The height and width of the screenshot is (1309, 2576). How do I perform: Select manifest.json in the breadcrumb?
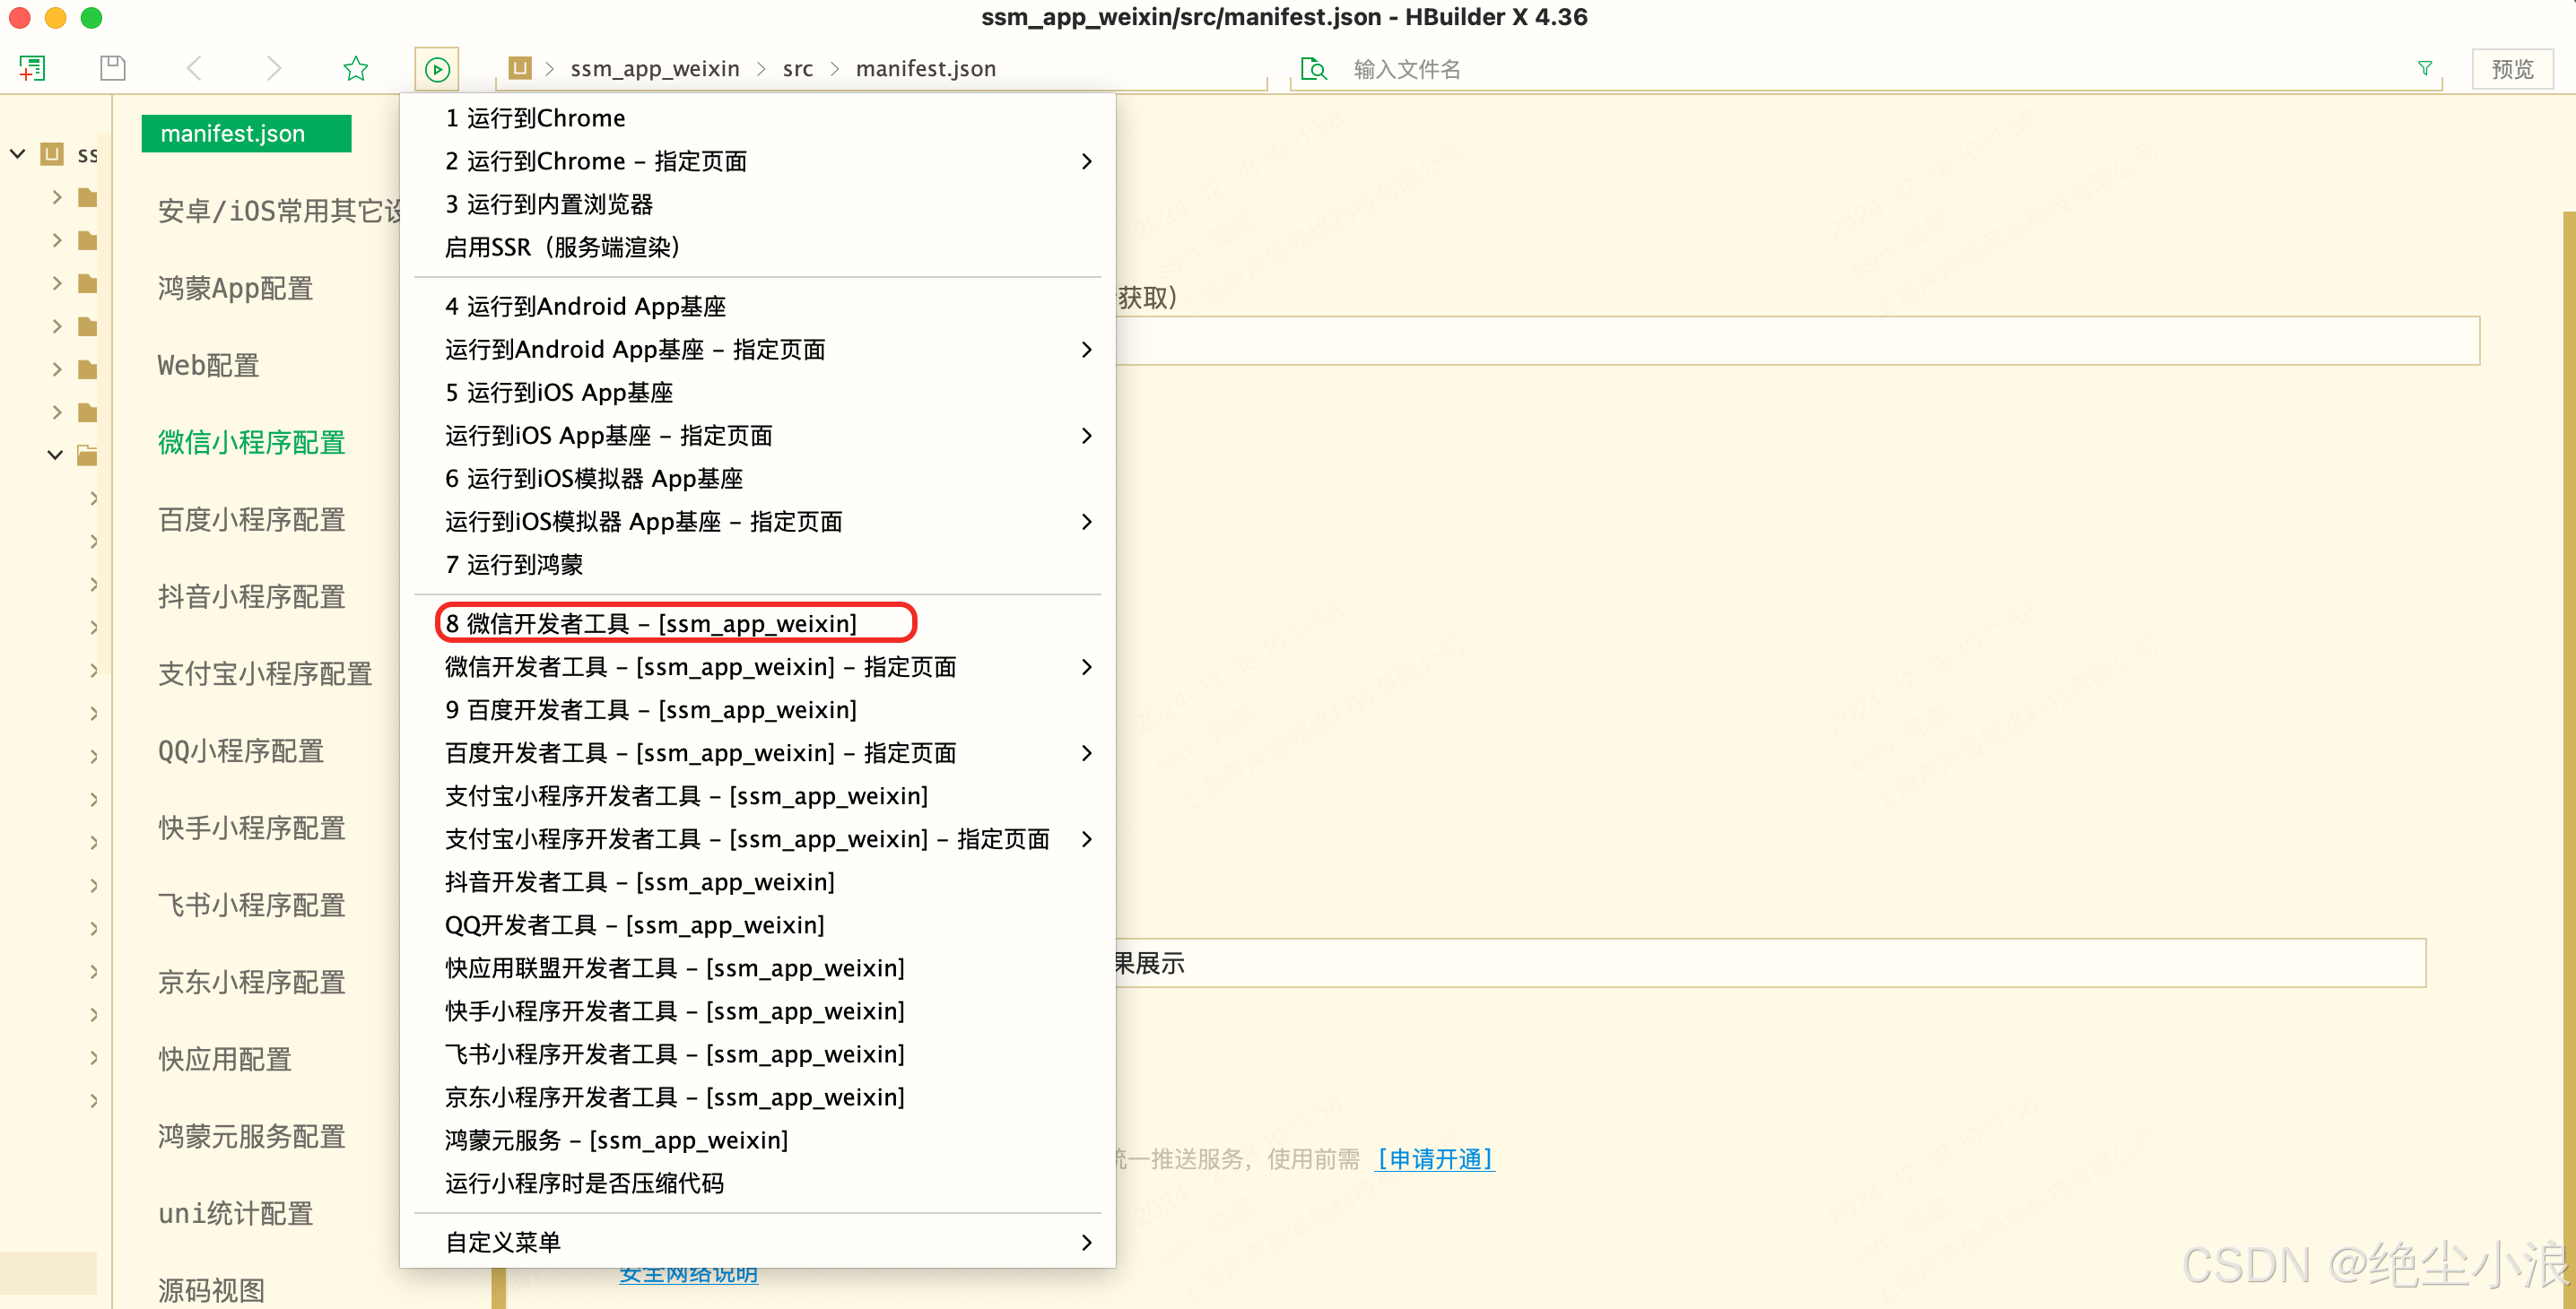926,68
